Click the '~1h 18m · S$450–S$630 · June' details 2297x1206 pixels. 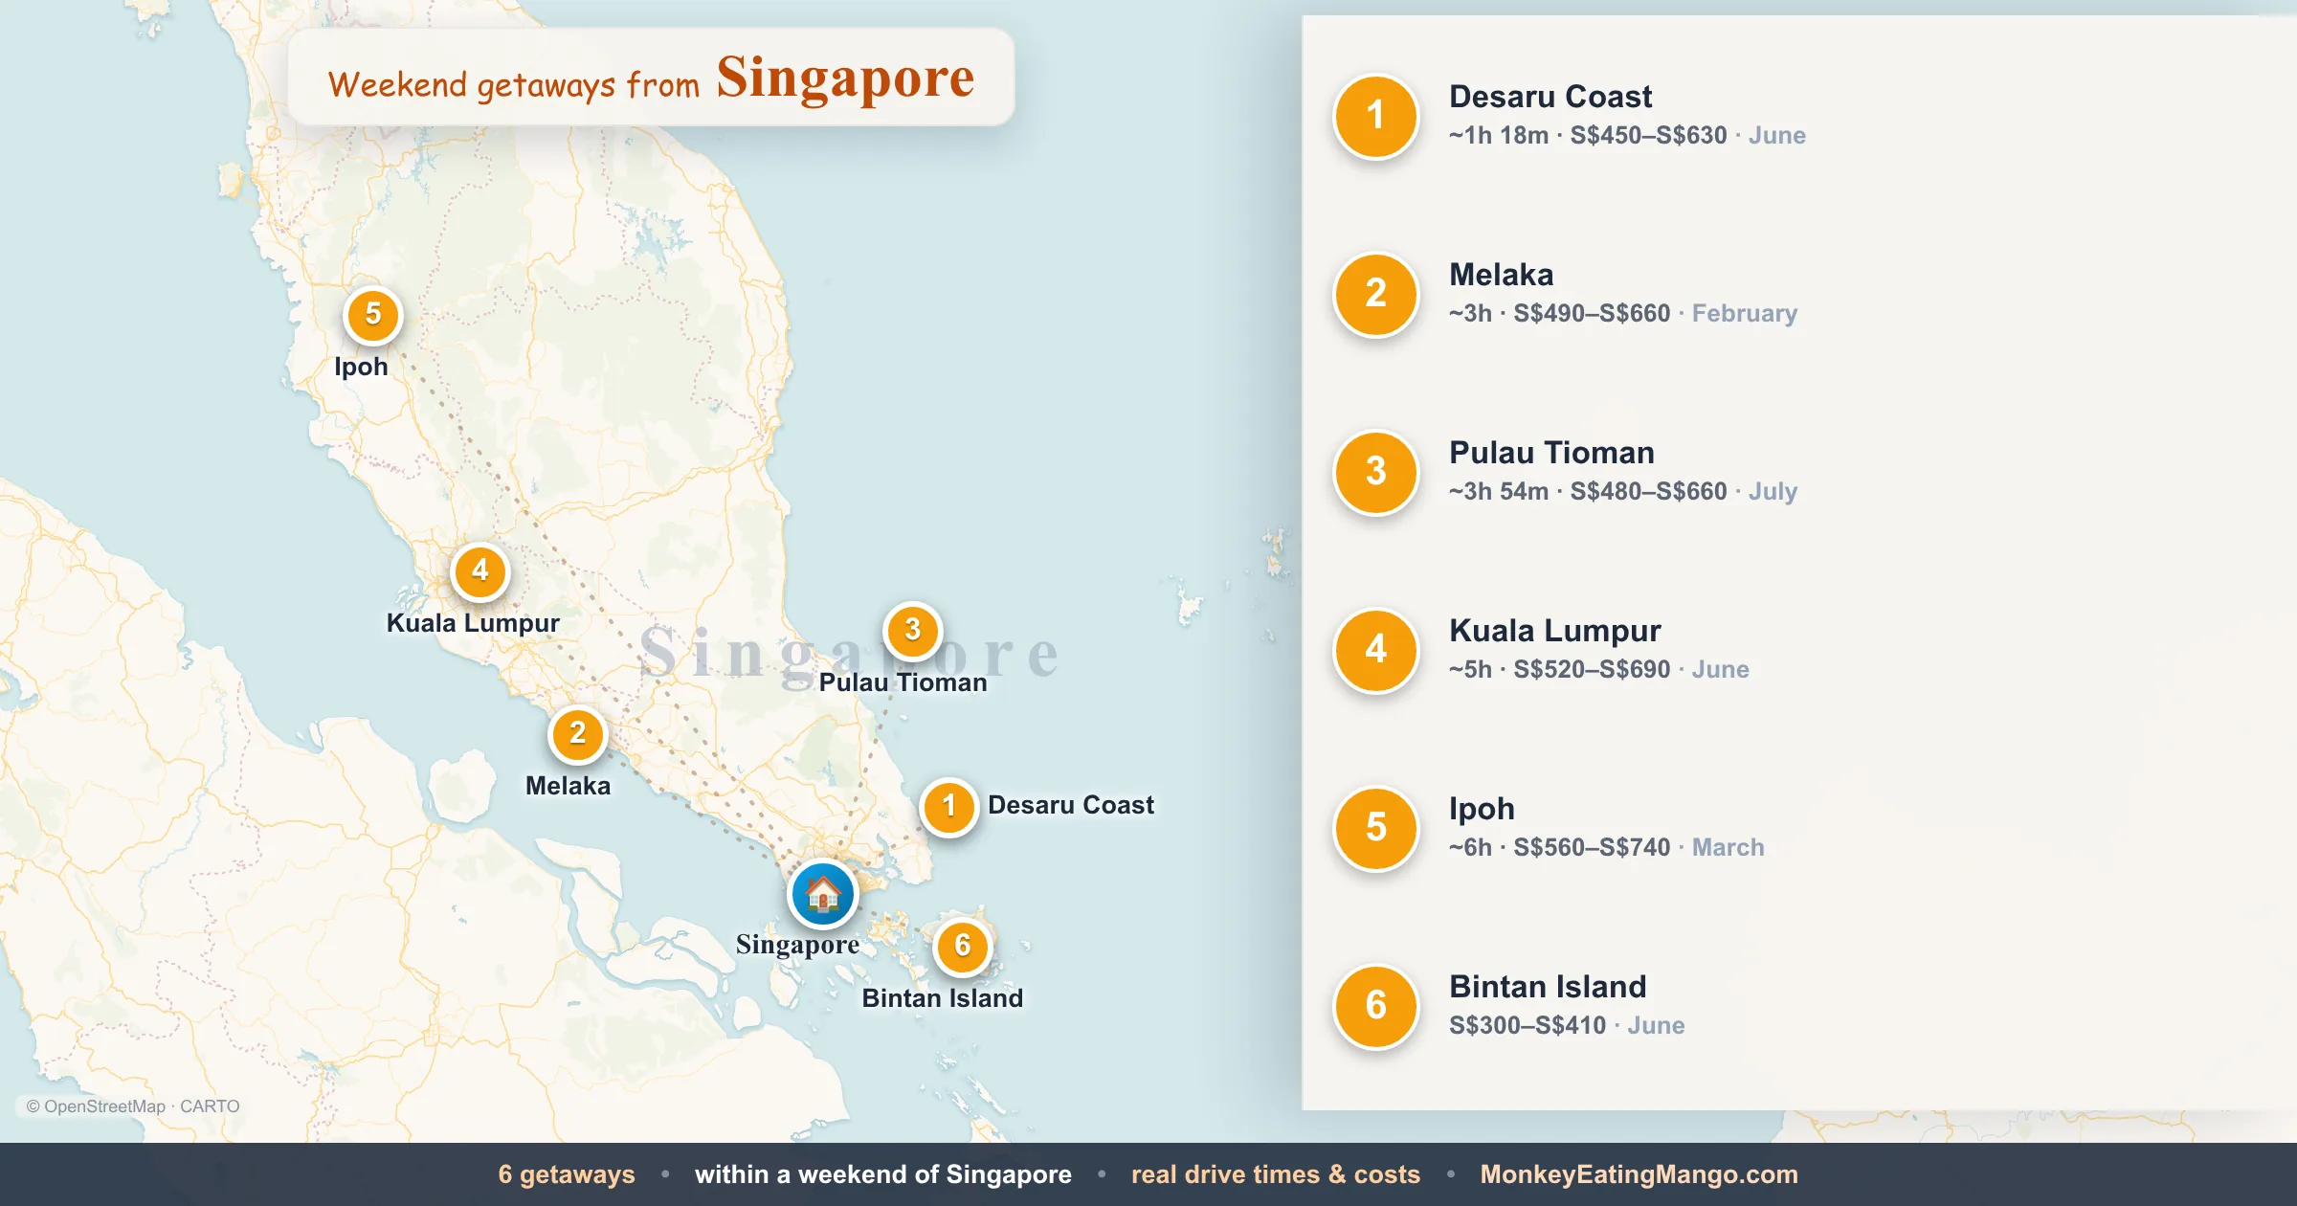click(1627, 136)
